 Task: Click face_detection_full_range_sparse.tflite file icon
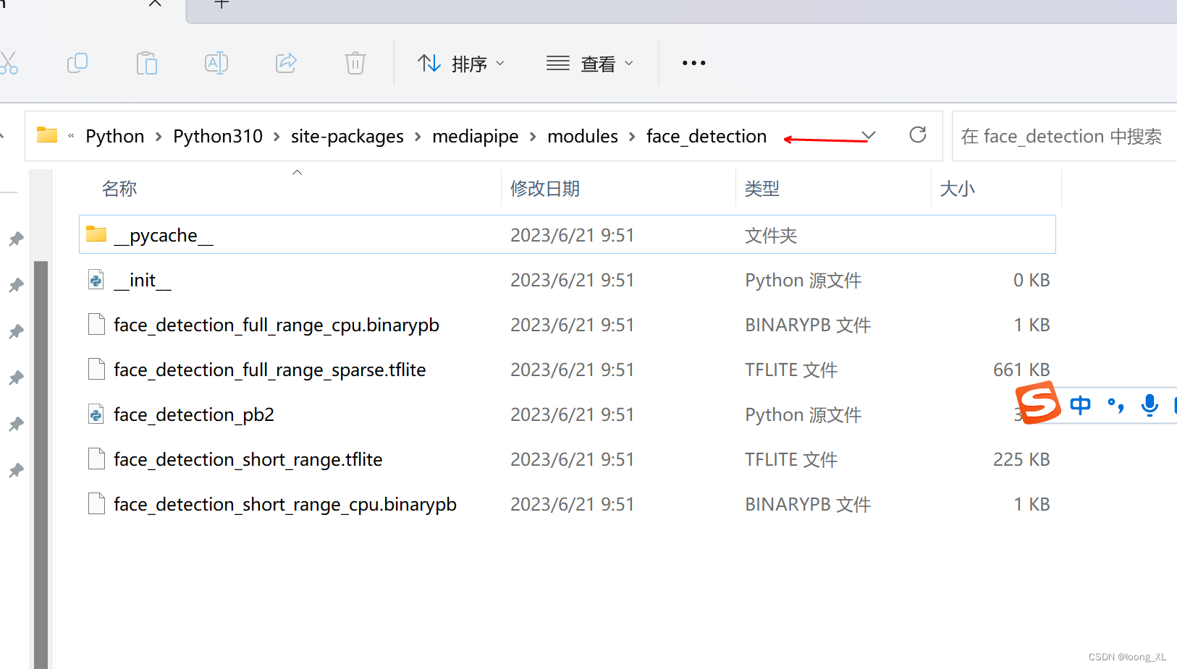click(x=96, y=369)
